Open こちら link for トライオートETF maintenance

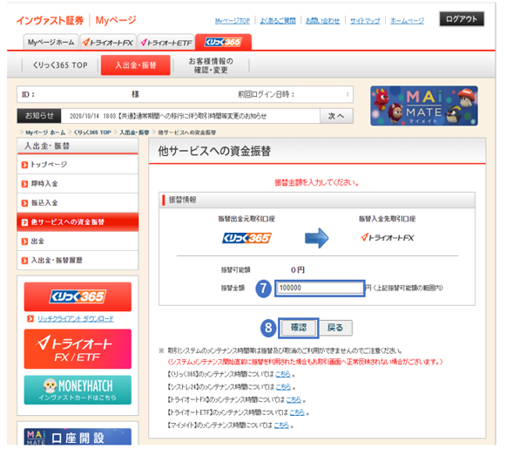(x=297, y=412)
